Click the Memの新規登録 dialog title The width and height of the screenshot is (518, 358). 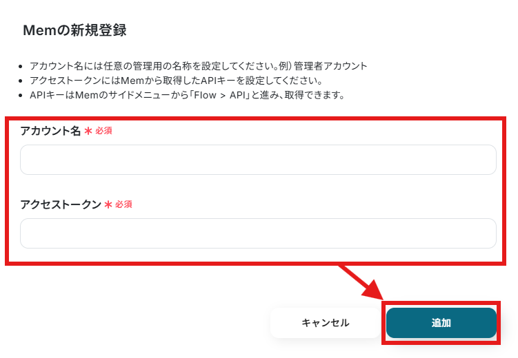pyautogui.click(x=74, y=30)
